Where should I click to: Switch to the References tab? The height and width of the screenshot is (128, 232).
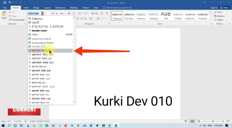[60, 8]
